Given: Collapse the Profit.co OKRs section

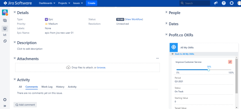Looking at the screenshot, I should [x=166, y=35].
